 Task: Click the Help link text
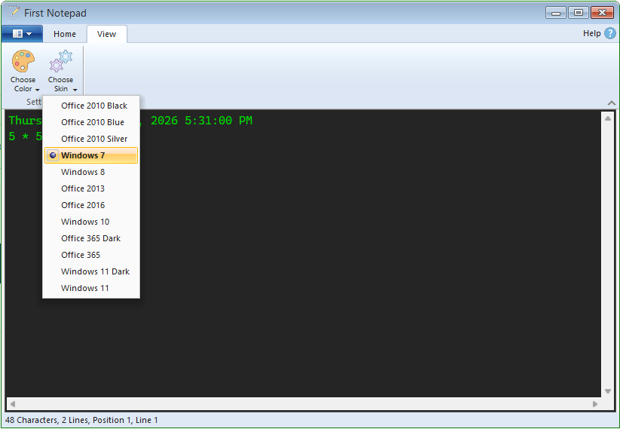click(591, 33)
